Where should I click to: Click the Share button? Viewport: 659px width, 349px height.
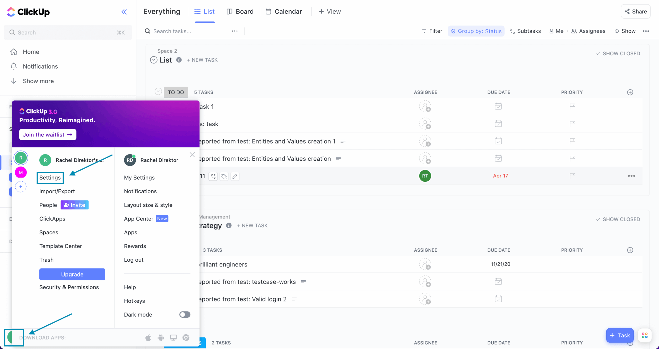[636, 12]
